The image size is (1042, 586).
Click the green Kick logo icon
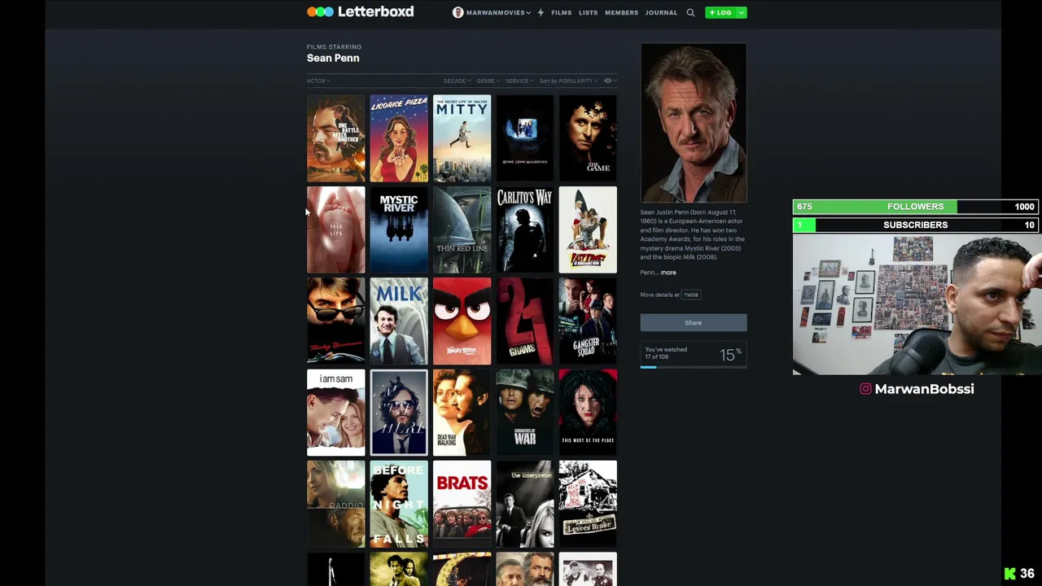[x=1010, y=574]
